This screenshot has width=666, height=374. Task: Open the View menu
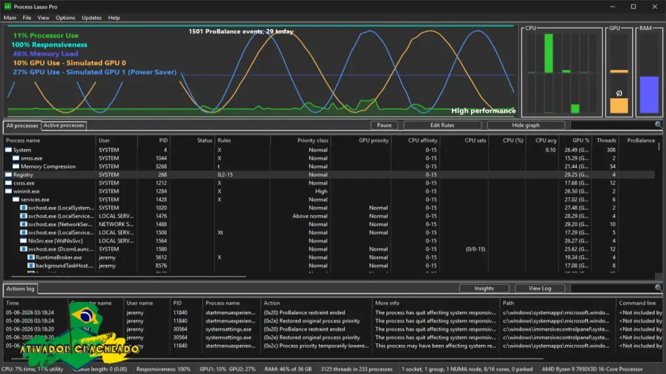click(x=44, y=18)
